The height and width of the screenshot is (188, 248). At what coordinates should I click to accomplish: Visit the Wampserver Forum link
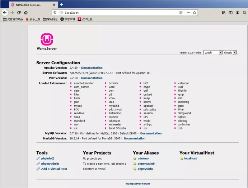pyautogui.click(x=137, y=184)
